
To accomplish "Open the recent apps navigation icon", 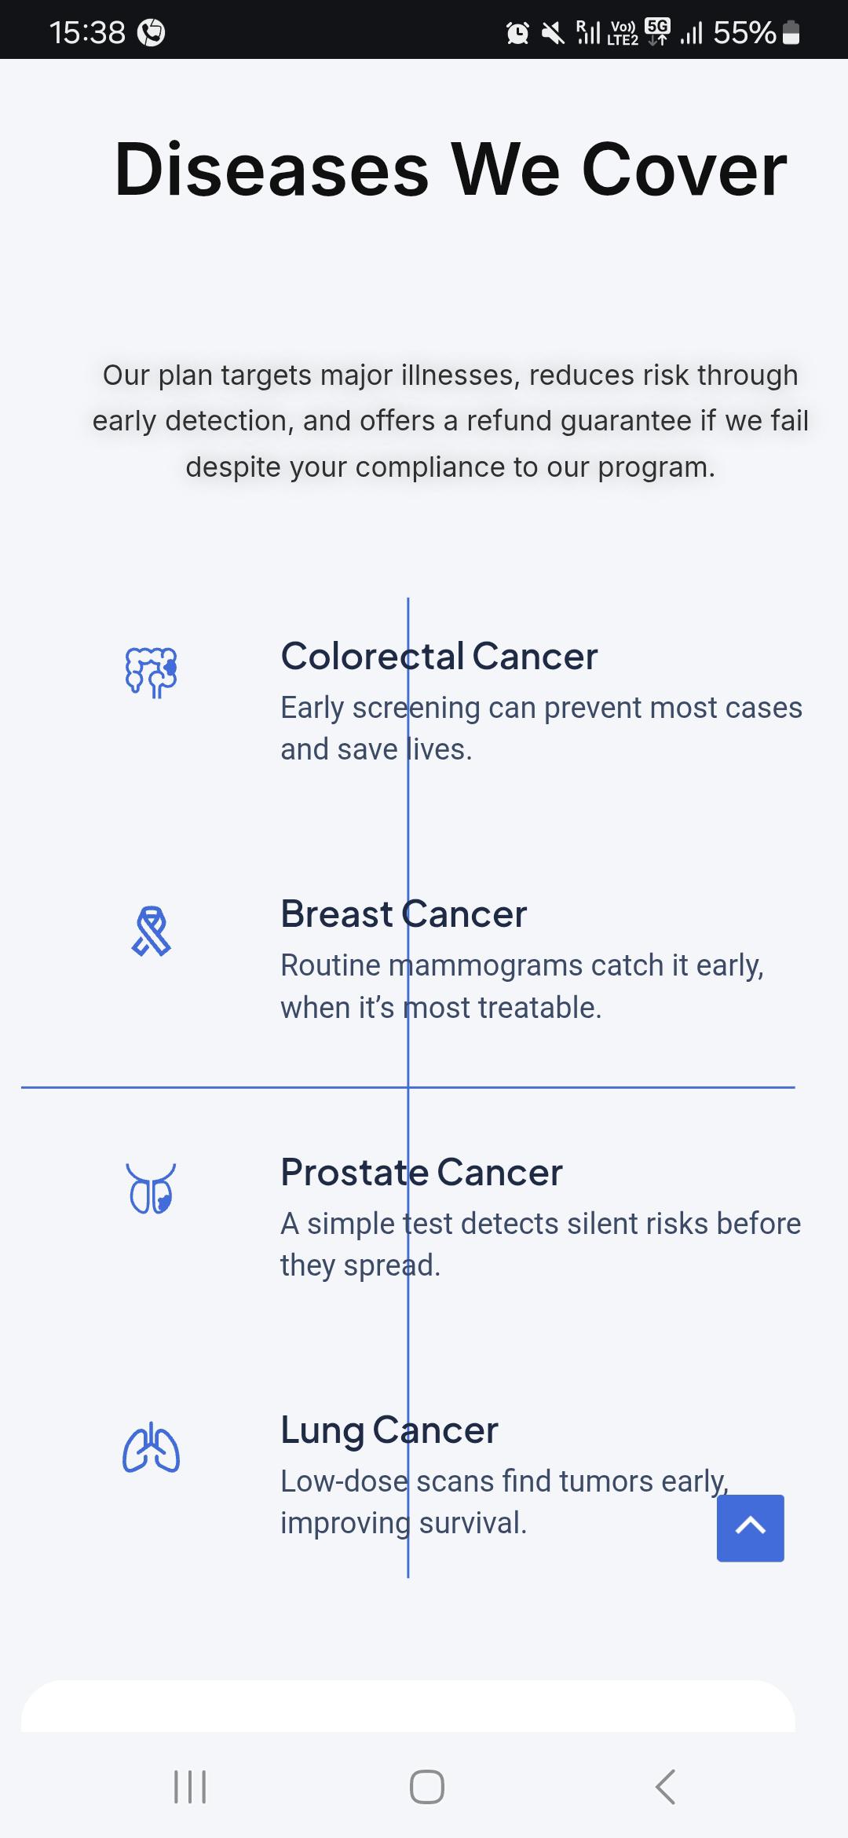I will tap(189, 1787).
